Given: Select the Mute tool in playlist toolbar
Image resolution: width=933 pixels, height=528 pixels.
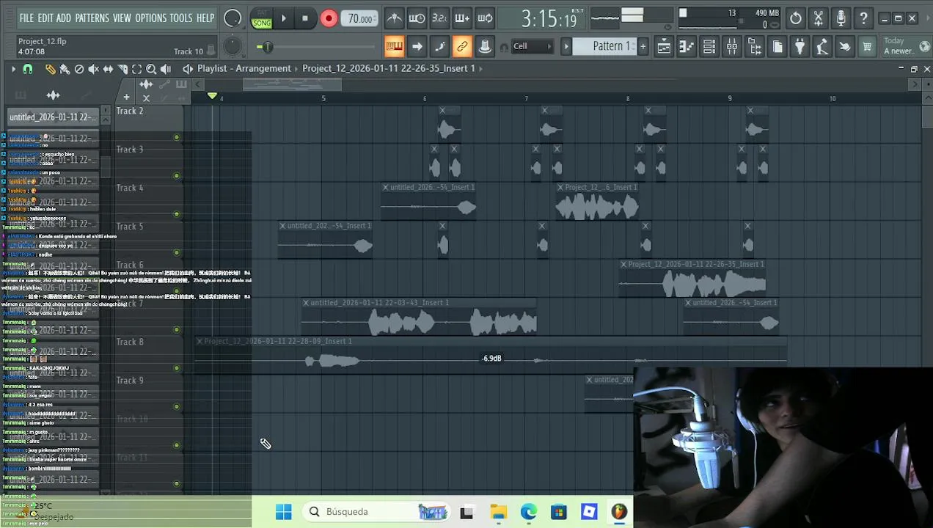Looking at the screenshot, I should (x=93, y=69).
